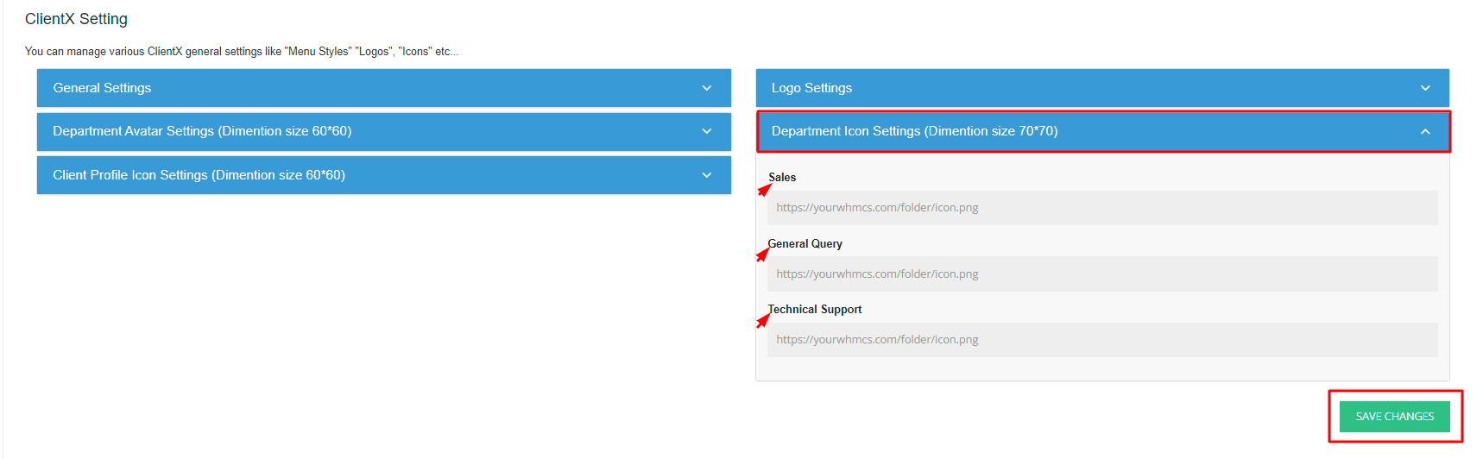Click the Logo Settings chevron arrow

pos(1425,88)
